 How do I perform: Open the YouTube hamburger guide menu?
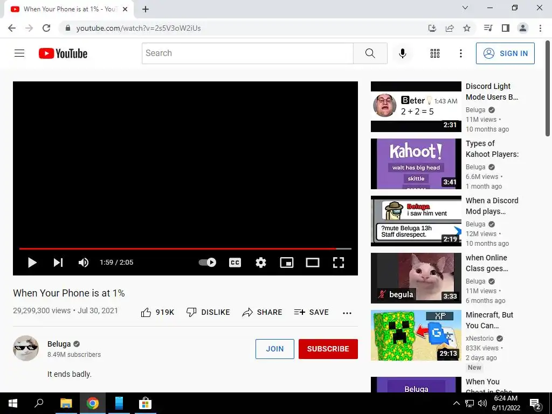[x=19, y=53]
